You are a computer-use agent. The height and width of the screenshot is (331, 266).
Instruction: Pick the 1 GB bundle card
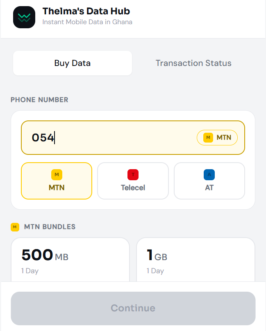click(x=196, y=260)
